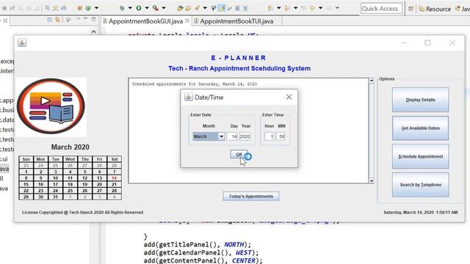Switch to AppointmentBookTUI.java tab

point(236,21)
